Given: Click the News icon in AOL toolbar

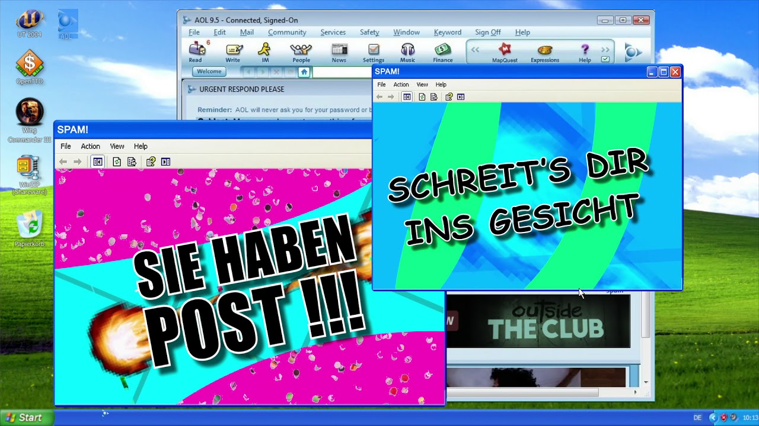Looking at the screenshot, I should [339, 52].
